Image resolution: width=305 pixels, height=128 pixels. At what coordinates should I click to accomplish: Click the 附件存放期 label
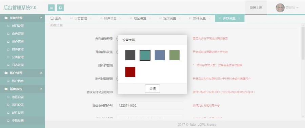coord(105,65)
